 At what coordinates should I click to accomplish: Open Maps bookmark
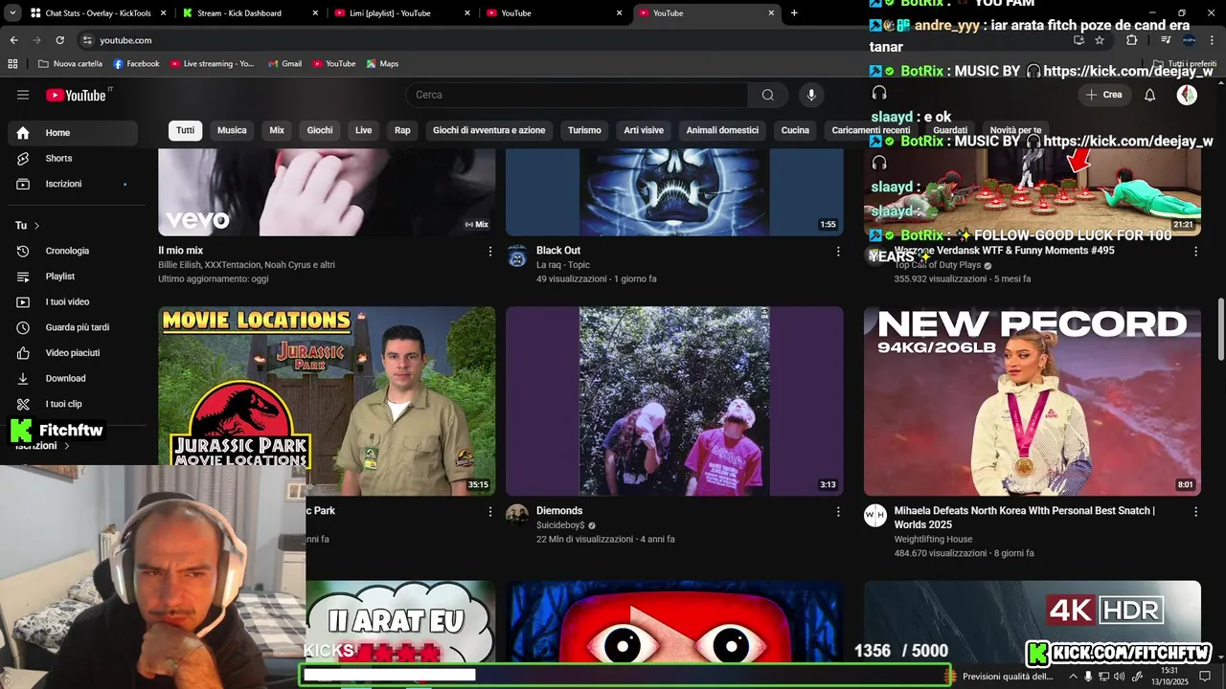(x=382, y=64)
